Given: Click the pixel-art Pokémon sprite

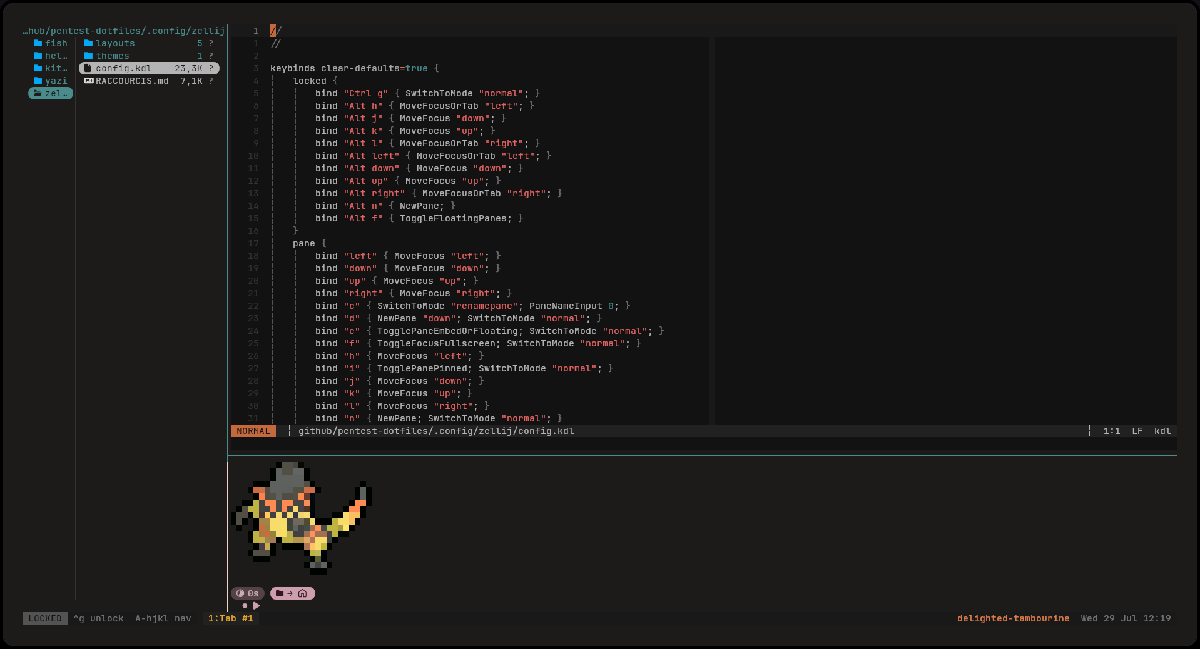Looking at the screenshot, I should click(302, 518).
